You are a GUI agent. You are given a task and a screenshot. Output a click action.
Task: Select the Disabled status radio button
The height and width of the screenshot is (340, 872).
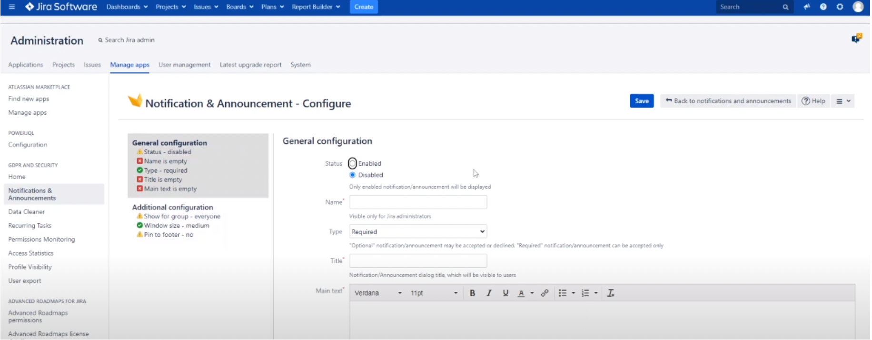352,175
